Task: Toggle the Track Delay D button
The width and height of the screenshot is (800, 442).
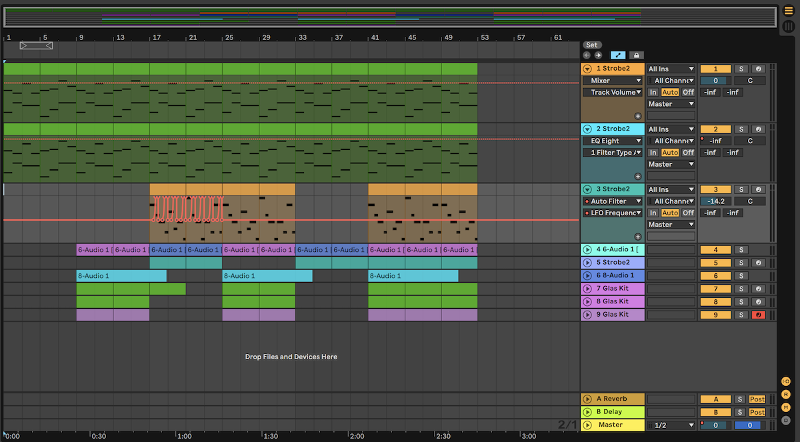Action: click(786, 420)
